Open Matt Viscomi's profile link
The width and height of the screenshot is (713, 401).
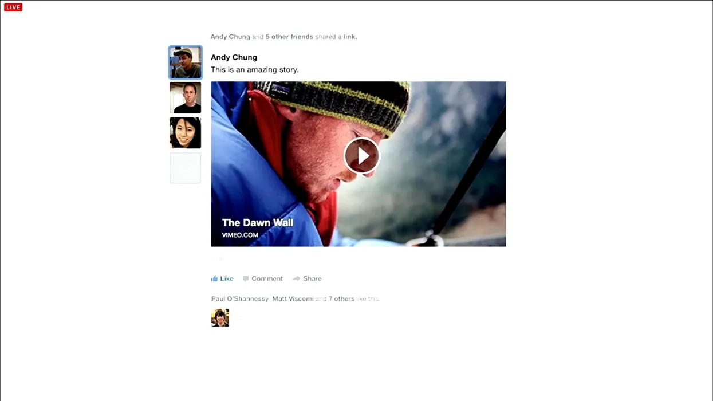(x=293, y=299)
